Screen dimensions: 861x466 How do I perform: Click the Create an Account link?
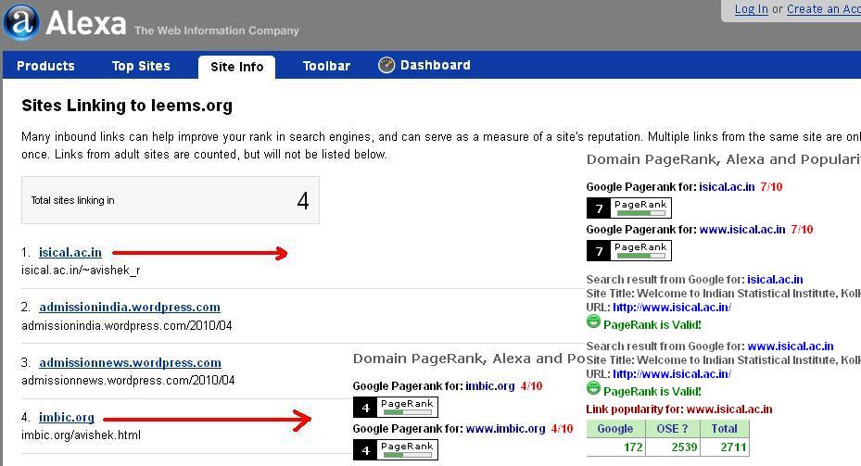pos(824,8)
